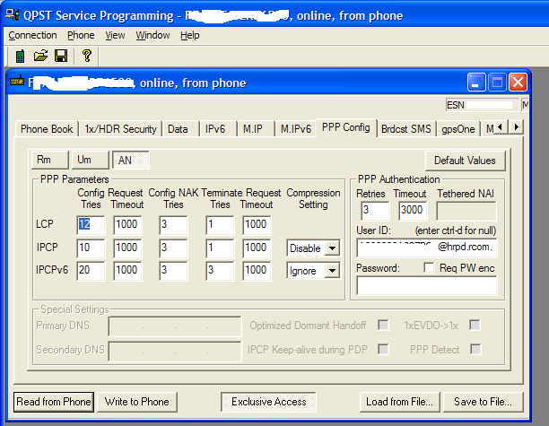Open file with folder toolbar icon
Viewport: 549px width, 426px height.
pos(40,56)
